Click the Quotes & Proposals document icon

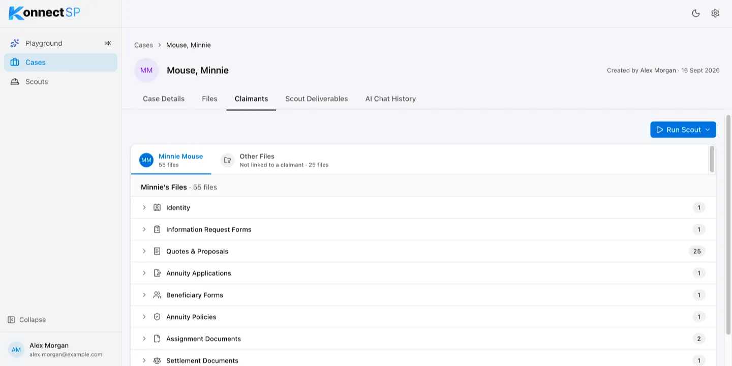[x=157, y=251]
